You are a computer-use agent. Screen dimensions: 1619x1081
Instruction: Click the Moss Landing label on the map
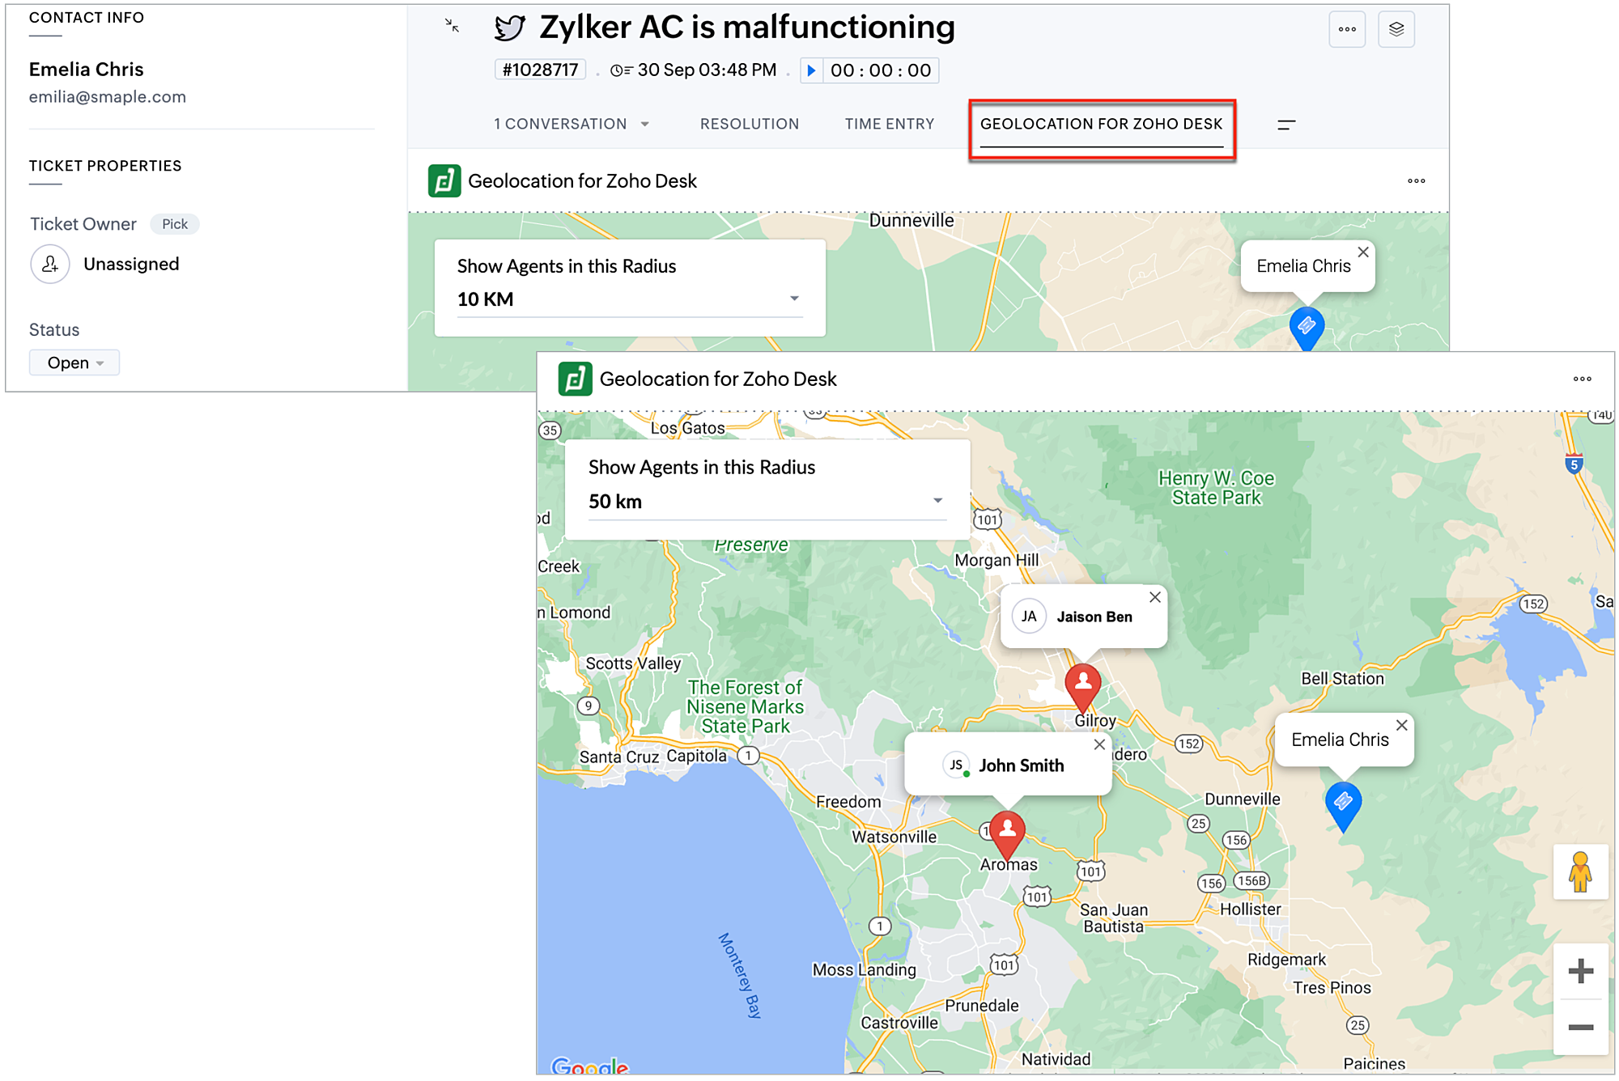point(865,969)
